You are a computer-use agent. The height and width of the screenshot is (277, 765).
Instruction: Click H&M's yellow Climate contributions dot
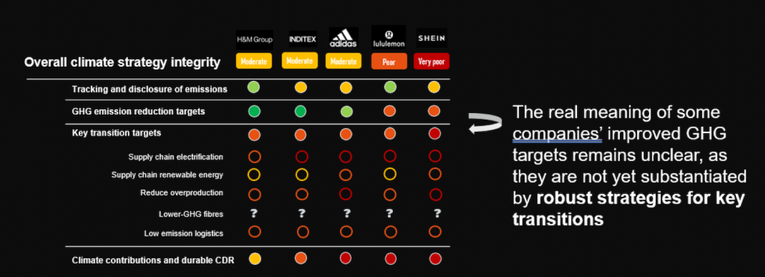(x=255, y=258)
